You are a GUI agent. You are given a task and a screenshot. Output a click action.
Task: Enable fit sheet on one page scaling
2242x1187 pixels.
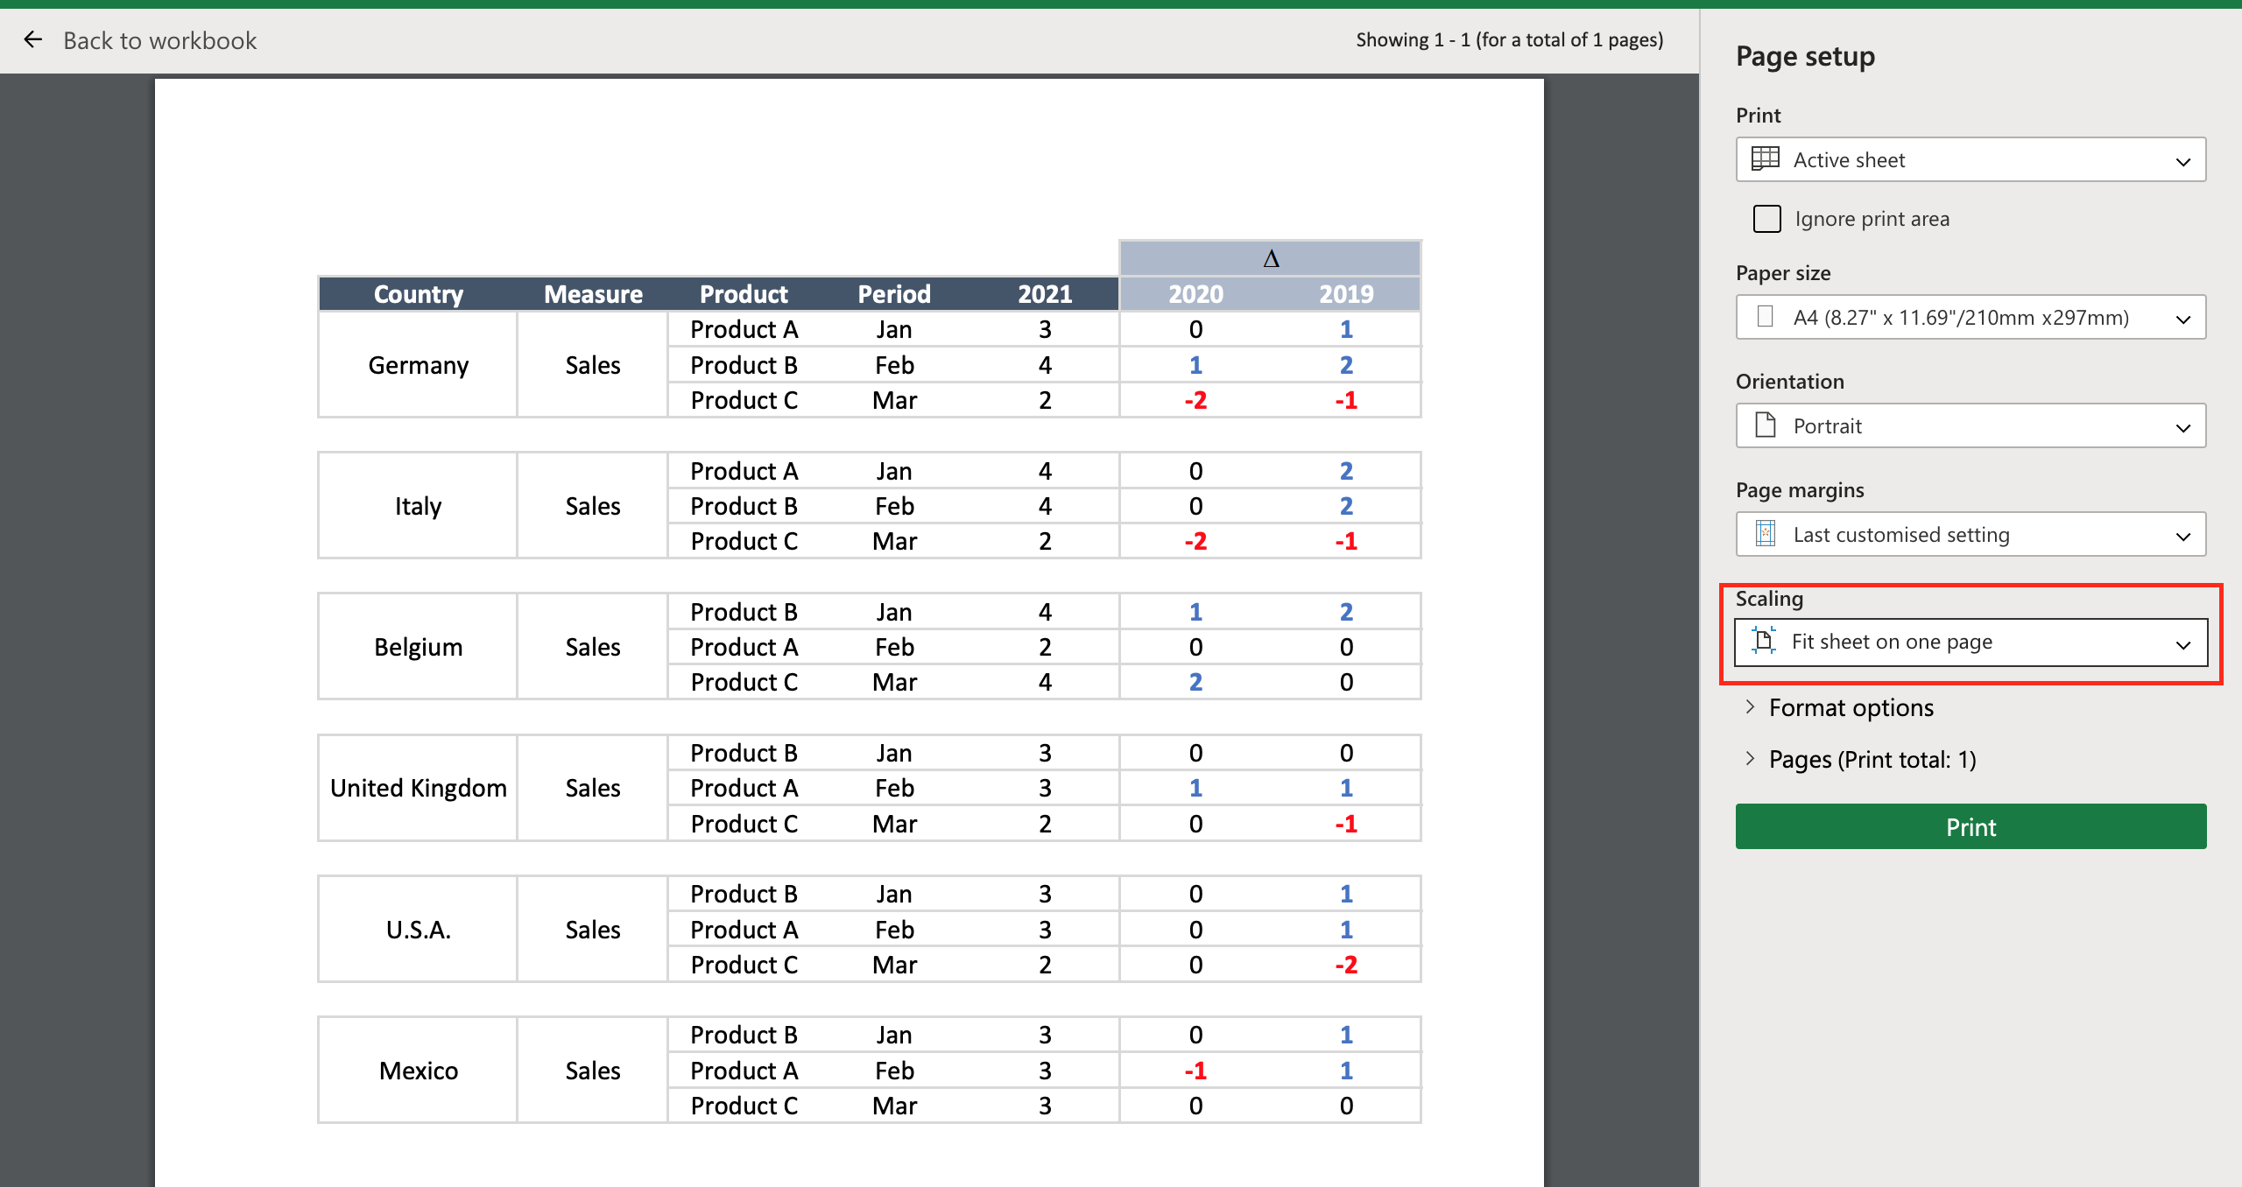point(1971,640)
